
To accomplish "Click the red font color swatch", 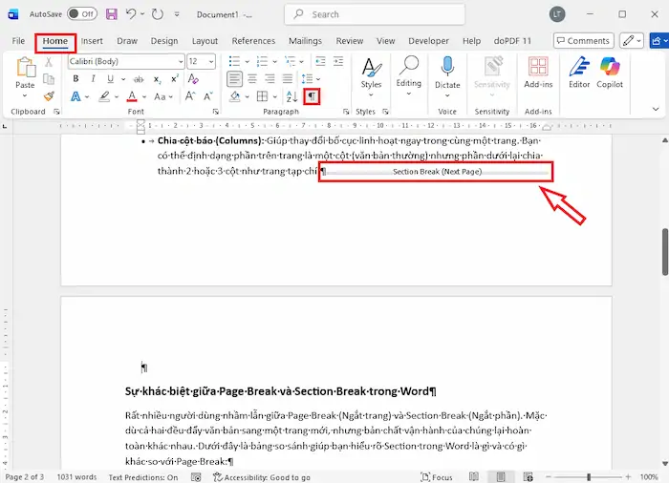I will click(131, 96).
